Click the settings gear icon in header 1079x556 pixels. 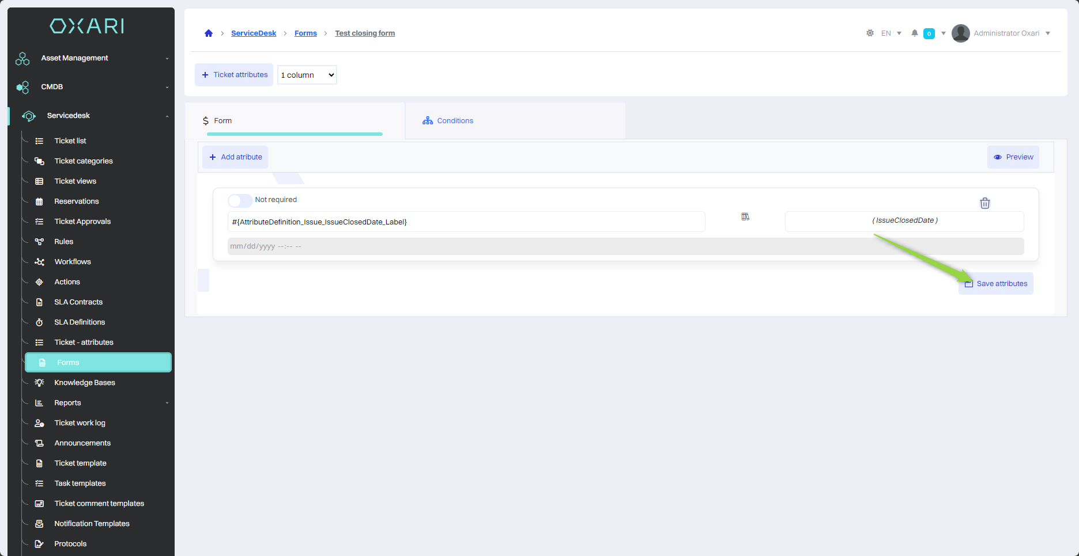click(x=870, y=33)
